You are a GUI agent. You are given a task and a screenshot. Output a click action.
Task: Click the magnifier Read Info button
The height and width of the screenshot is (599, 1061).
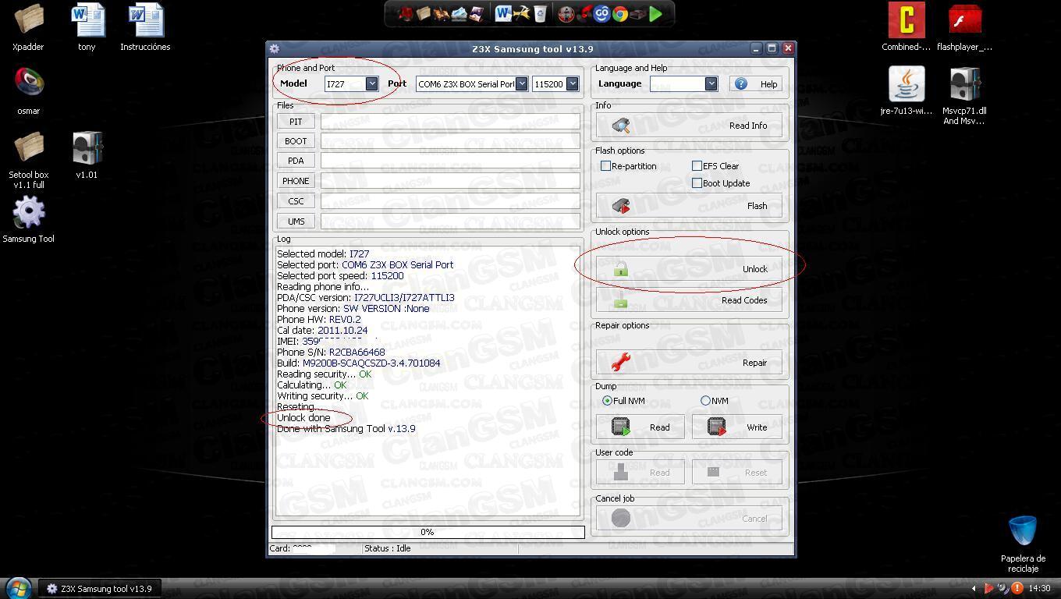click(689, 126)
